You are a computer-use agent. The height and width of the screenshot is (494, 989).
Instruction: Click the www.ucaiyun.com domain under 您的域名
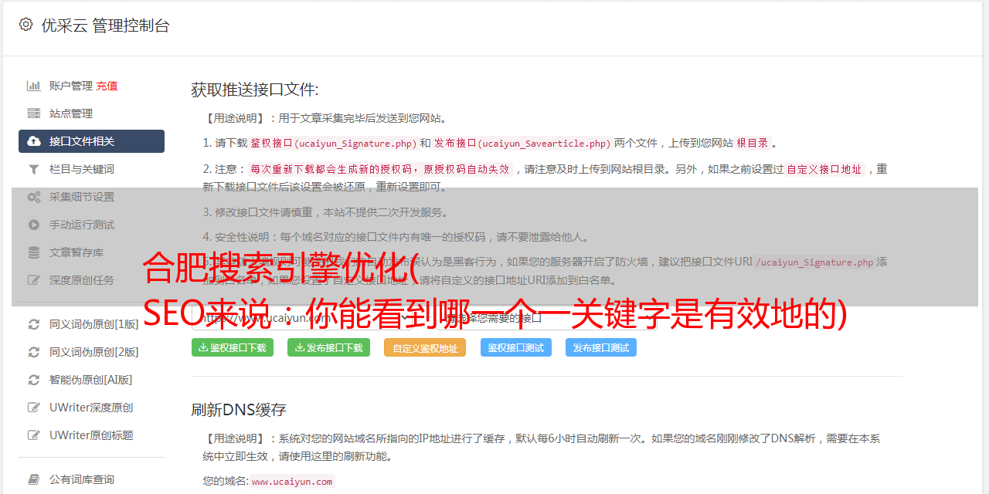pos(292,481)
